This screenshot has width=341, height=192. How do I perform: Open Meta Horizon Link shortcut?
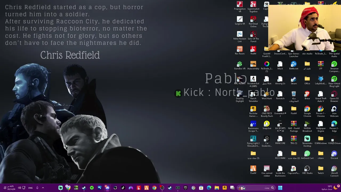click(x=240, y=37)
